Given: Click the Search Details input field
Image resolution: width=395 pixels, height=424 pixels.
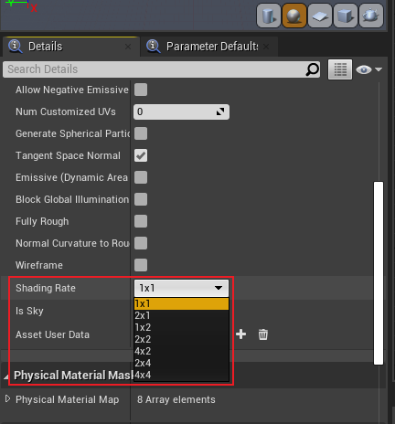Looking at the screenshot, I should pyautogui.click(x=161, y=69).
